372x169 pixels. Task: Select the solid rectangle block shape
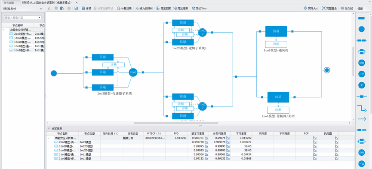tap(362, 18)
